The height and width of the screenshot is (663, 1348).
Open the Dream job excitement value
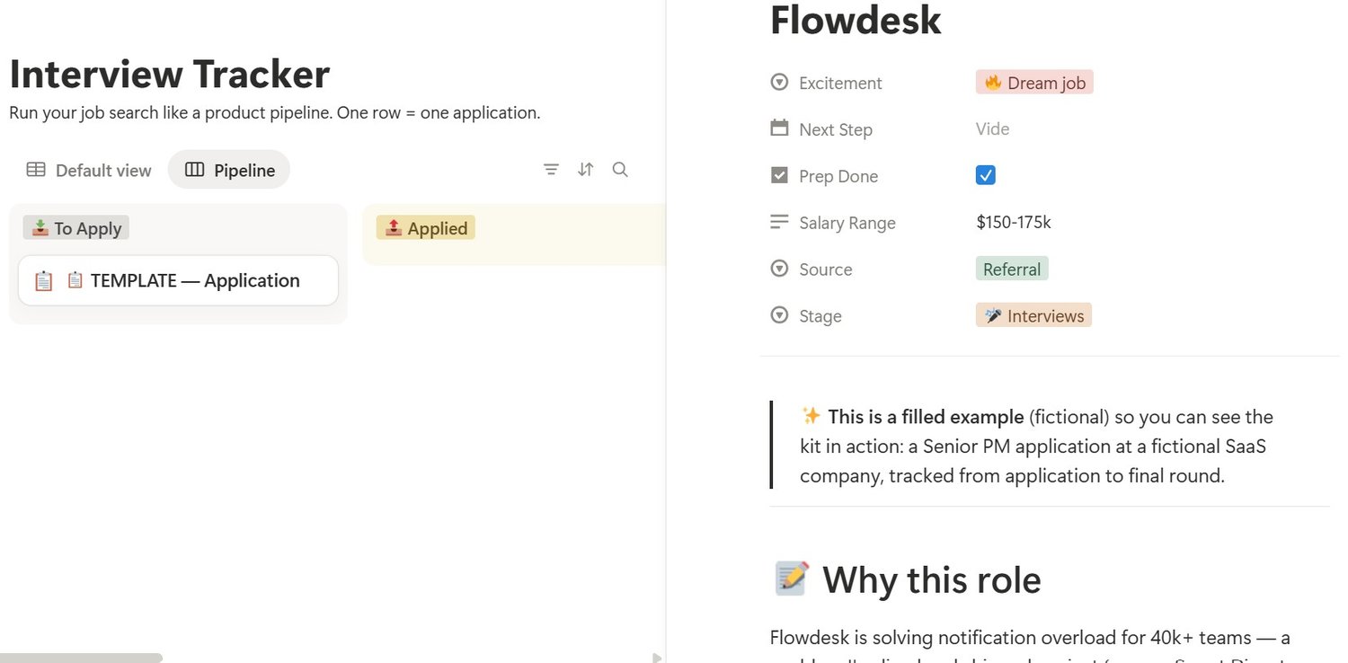1034,83
